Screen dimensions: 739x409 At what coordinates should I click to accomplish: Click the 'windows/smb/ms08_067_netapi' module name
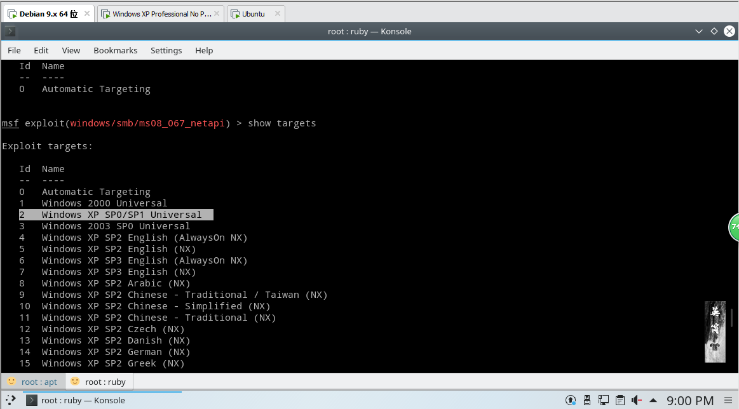tap(147, 123)
